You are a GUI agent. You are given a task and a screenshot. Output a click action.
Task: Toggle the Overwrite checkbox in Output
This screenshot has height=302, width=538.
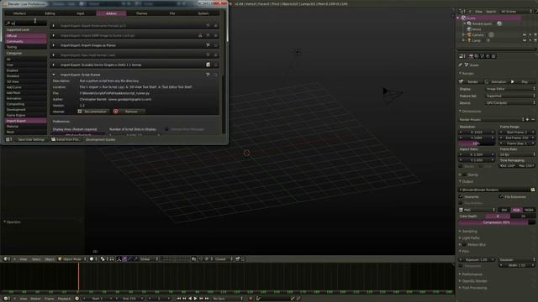[461, 196]
